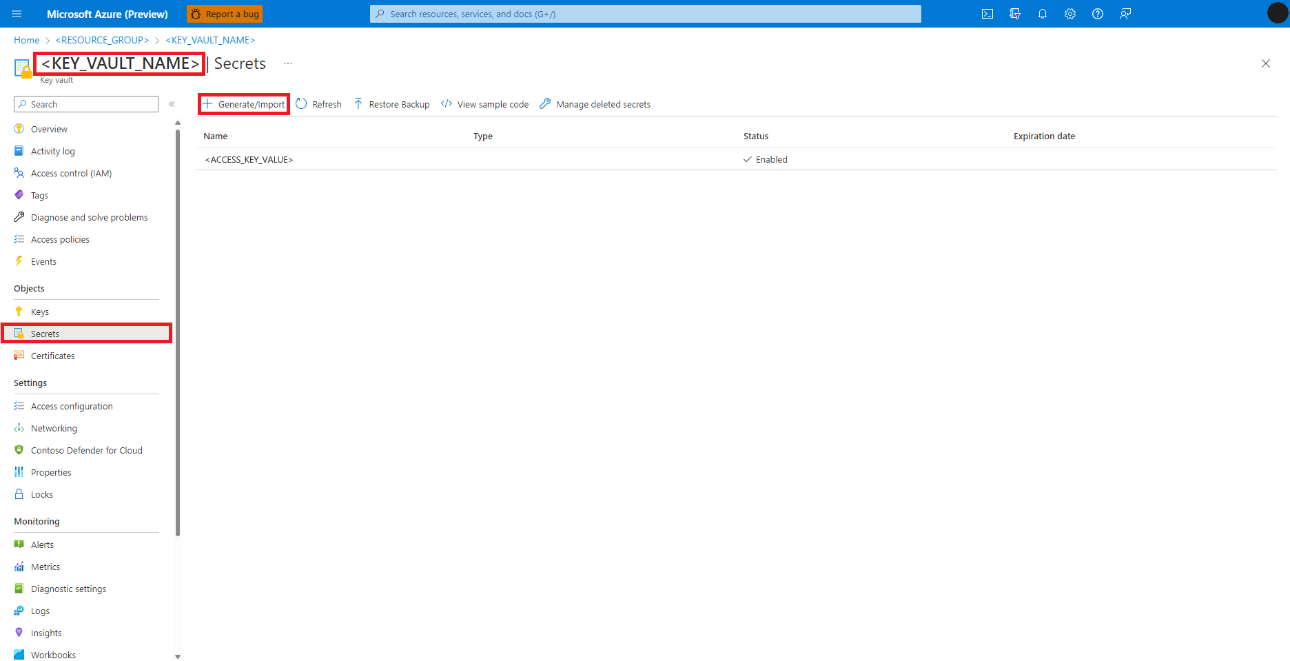Select the ACCESS_KEY_VALUE secret
Screen dimensions: 1290x661
[x=249, y=159]
